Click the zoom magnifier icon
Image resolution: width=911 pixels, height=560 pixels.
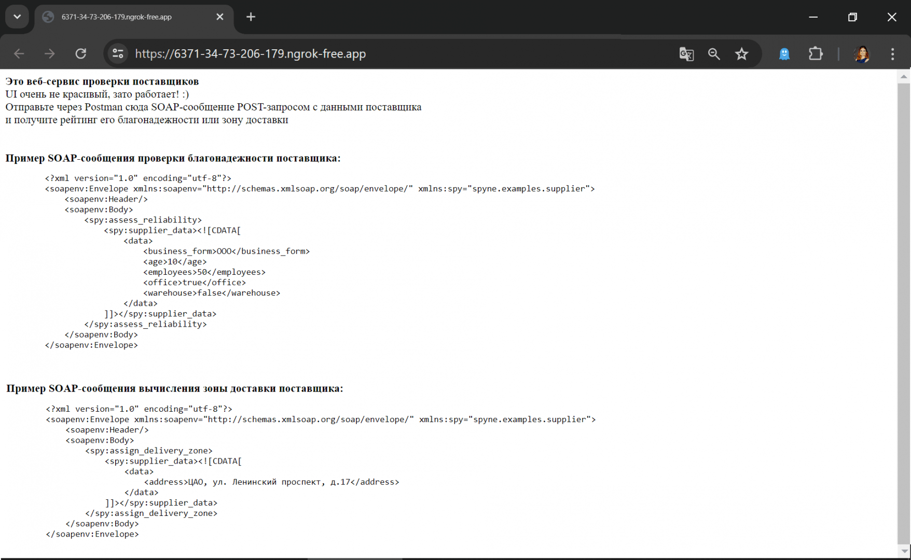[x=714, y=54]
